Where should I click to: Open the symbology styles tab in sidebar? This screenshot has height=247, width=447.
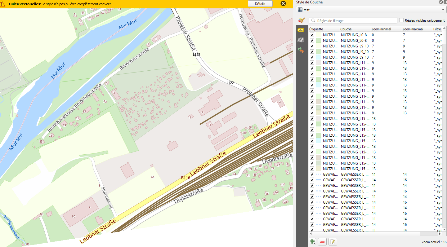(x=300, y=40)
